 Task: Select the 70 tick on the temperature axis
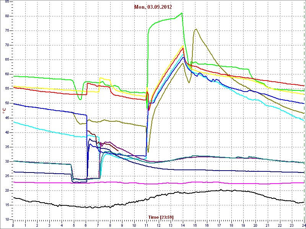coord(7,45)
